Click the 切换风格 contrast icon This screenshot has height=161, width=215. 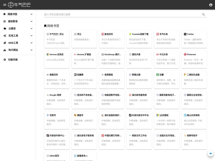click(x=4, y=60)
